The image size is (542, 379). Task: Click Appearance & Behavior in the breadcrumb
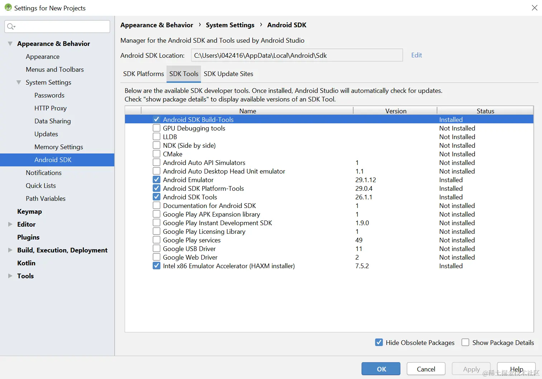pos(157,25)
